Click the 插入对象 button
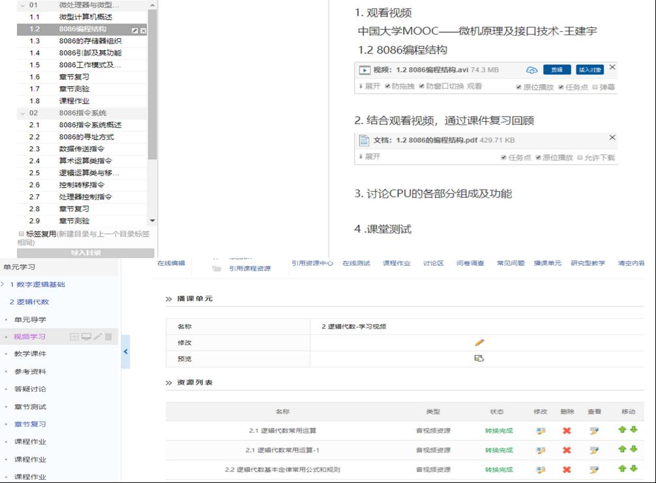 pyautogui.click(x=589, y=70)
